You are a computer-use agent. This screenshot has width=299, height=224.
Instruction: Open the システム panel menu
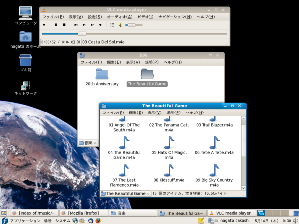[63, 221]
